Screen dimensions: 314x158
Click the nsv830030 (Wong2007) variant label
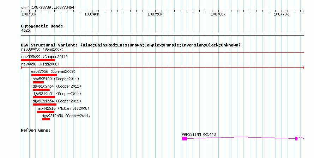click(x=42, y=49)
